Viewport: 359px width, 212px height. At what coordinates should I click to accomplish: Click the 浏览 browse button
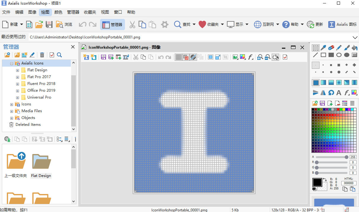point(64,24)
